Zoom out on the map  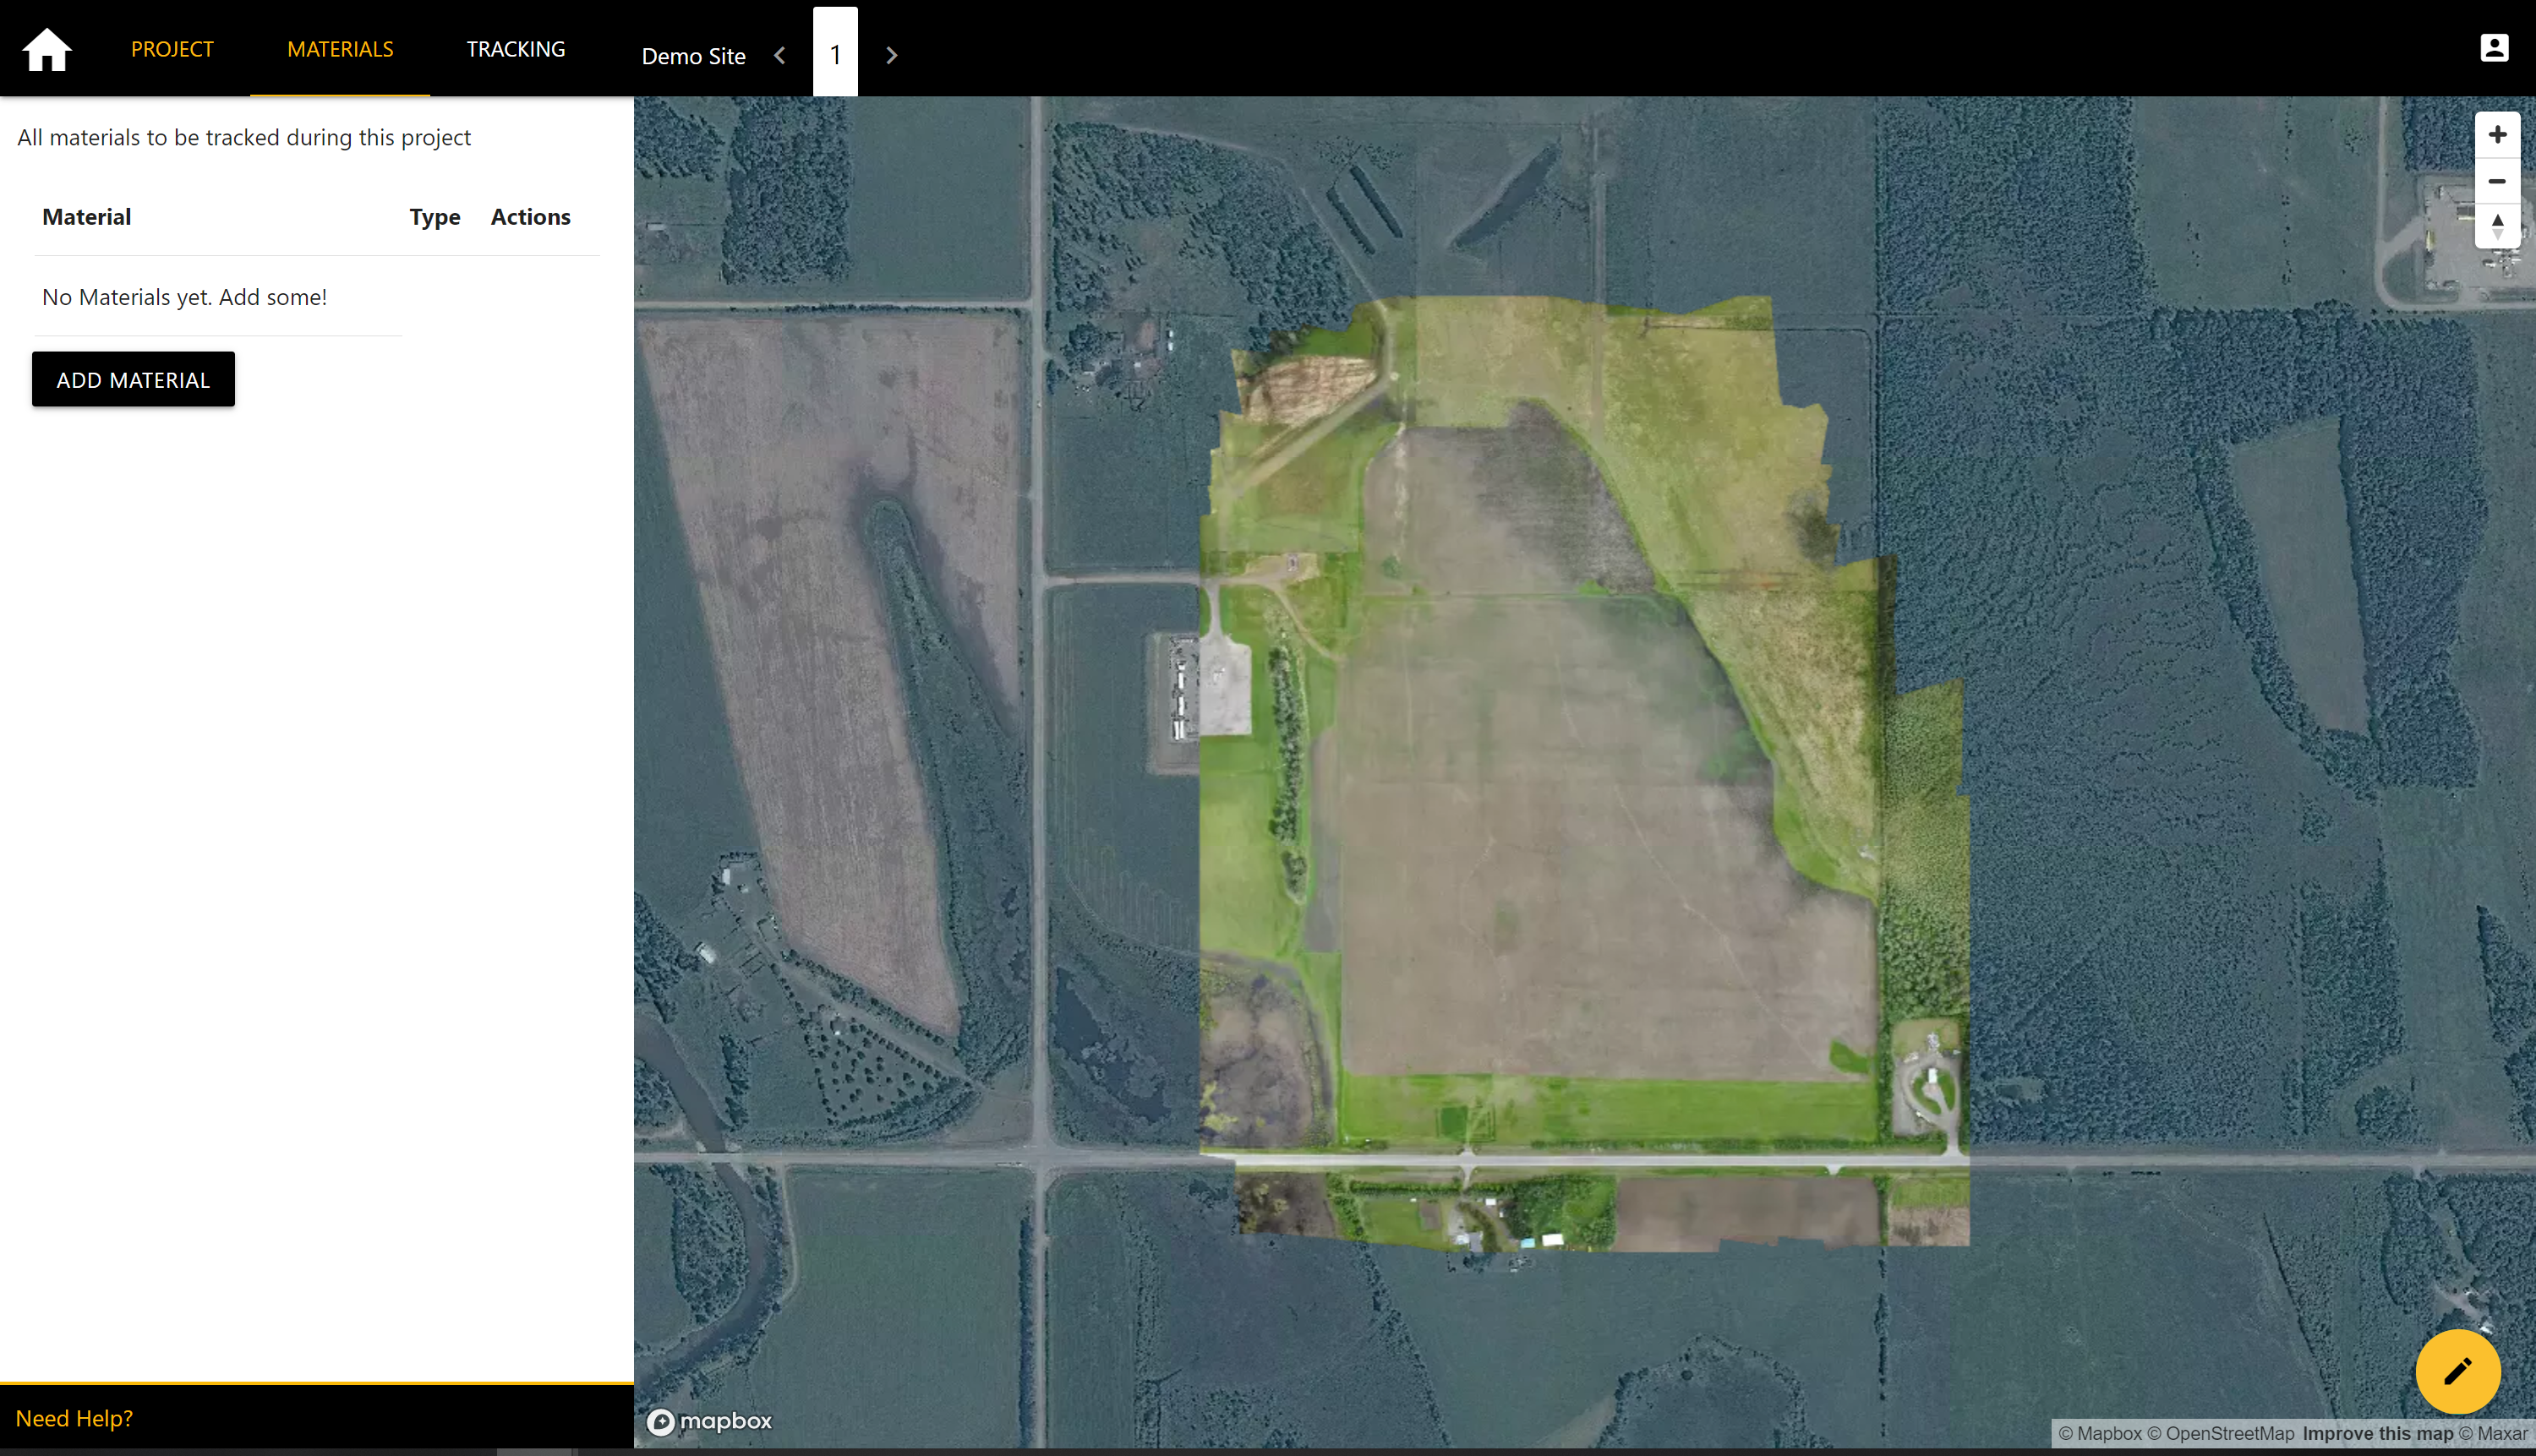click(2497, 181)
